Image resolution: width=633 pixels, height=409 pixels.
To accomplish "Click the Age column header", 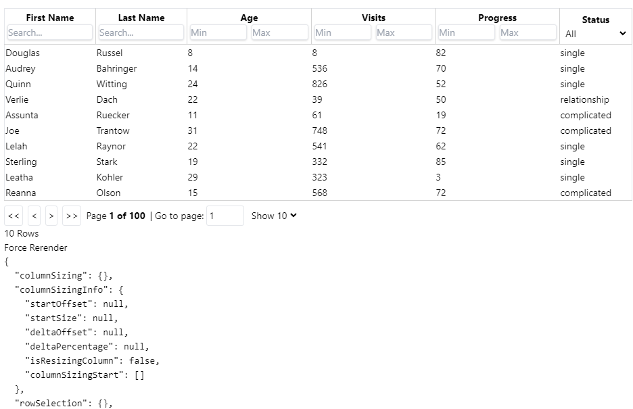I will pyautogui.click(x=249, y=18).
